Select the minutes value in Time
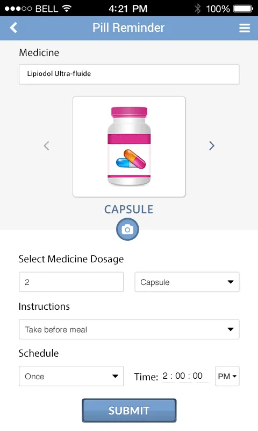The image size is (258, 431). click(x=180, y=376)
